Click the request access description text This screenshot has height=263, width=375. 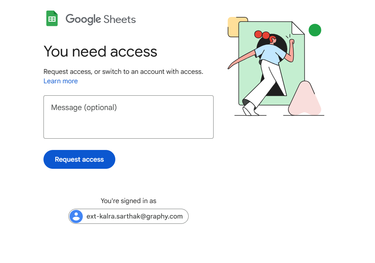[x=123, y=71]
